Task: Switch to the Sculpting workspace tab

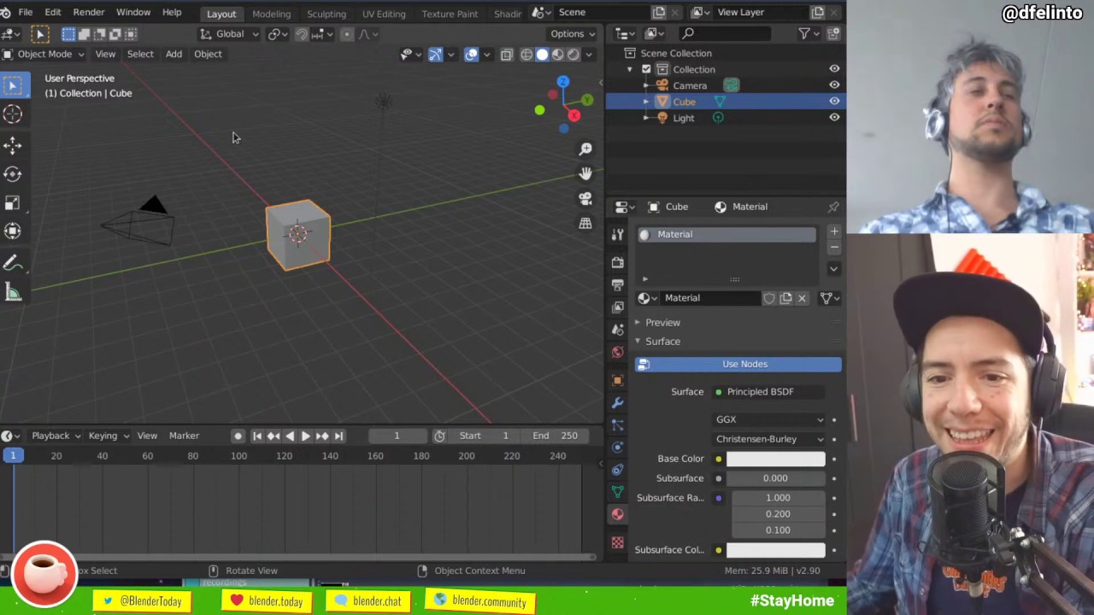Action: pyautogui.click(x=326, y=14)
